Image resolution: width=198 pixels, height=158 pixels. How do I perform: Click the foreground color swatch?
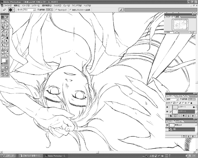pos(3,60)
